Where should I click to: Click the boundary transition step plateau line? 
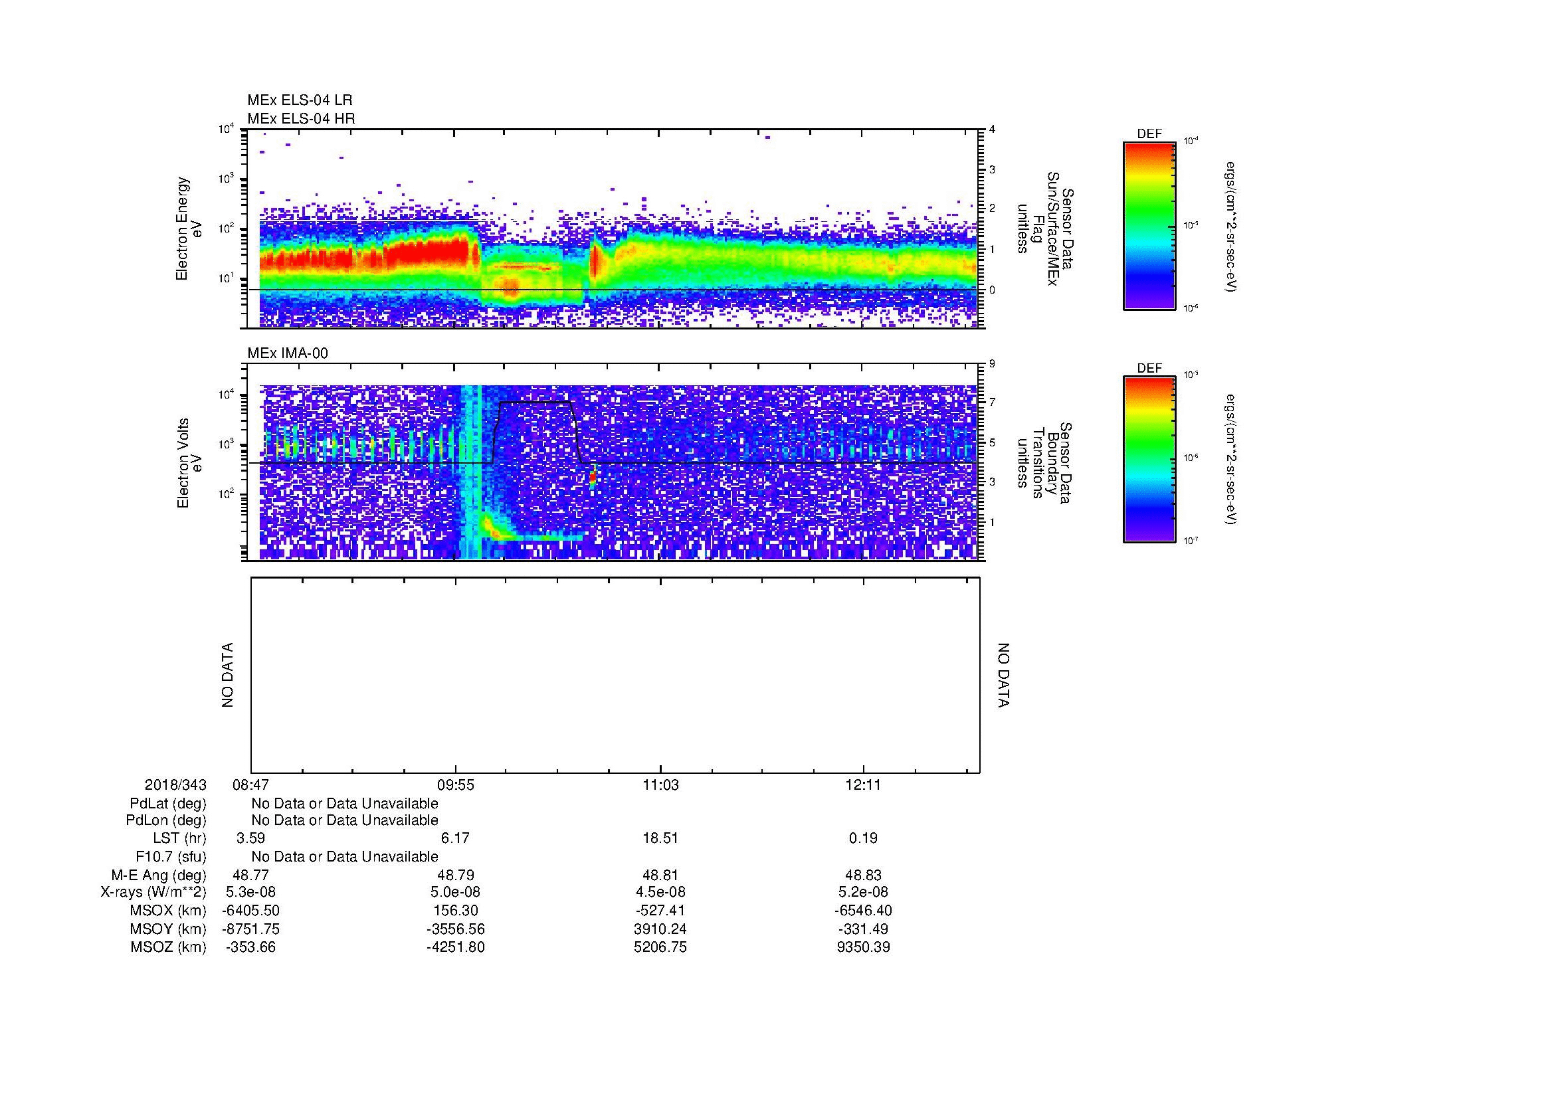coord(535,402)
